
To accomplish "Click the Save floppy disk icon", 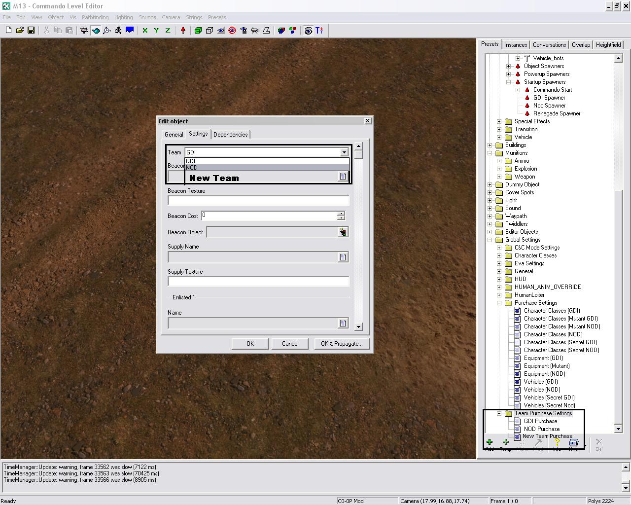I will pyautogui.click(x=31, y=31).
